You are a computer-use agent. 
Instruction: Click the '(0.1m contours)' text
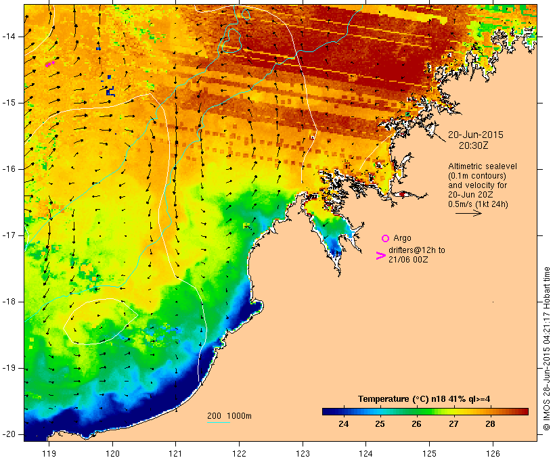pos(477,176)
